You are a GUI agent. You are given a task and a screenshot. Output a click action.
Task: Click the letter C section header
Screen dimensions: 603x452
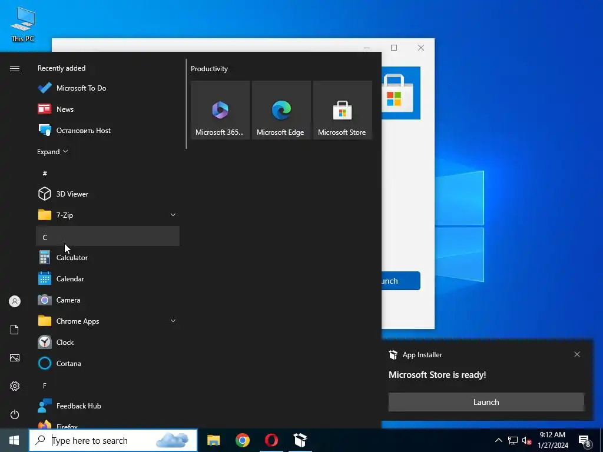point(108,237)
